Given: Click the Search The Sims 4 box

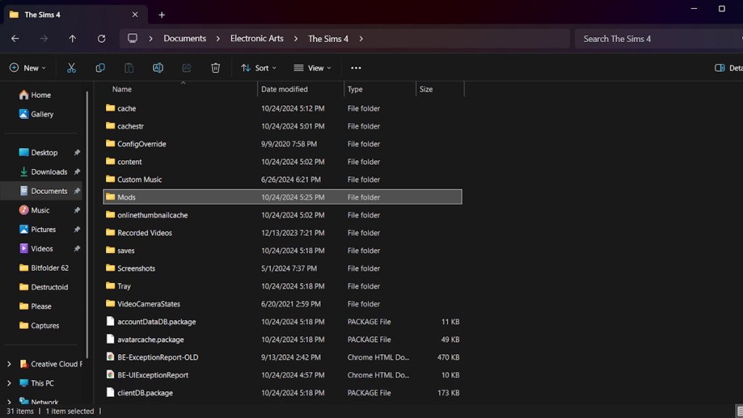Looking at the screenshot, I should coord(653,38).
